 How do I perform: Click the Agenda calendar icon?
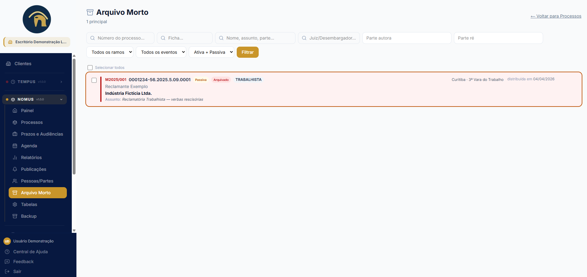[x=15, y=146]
